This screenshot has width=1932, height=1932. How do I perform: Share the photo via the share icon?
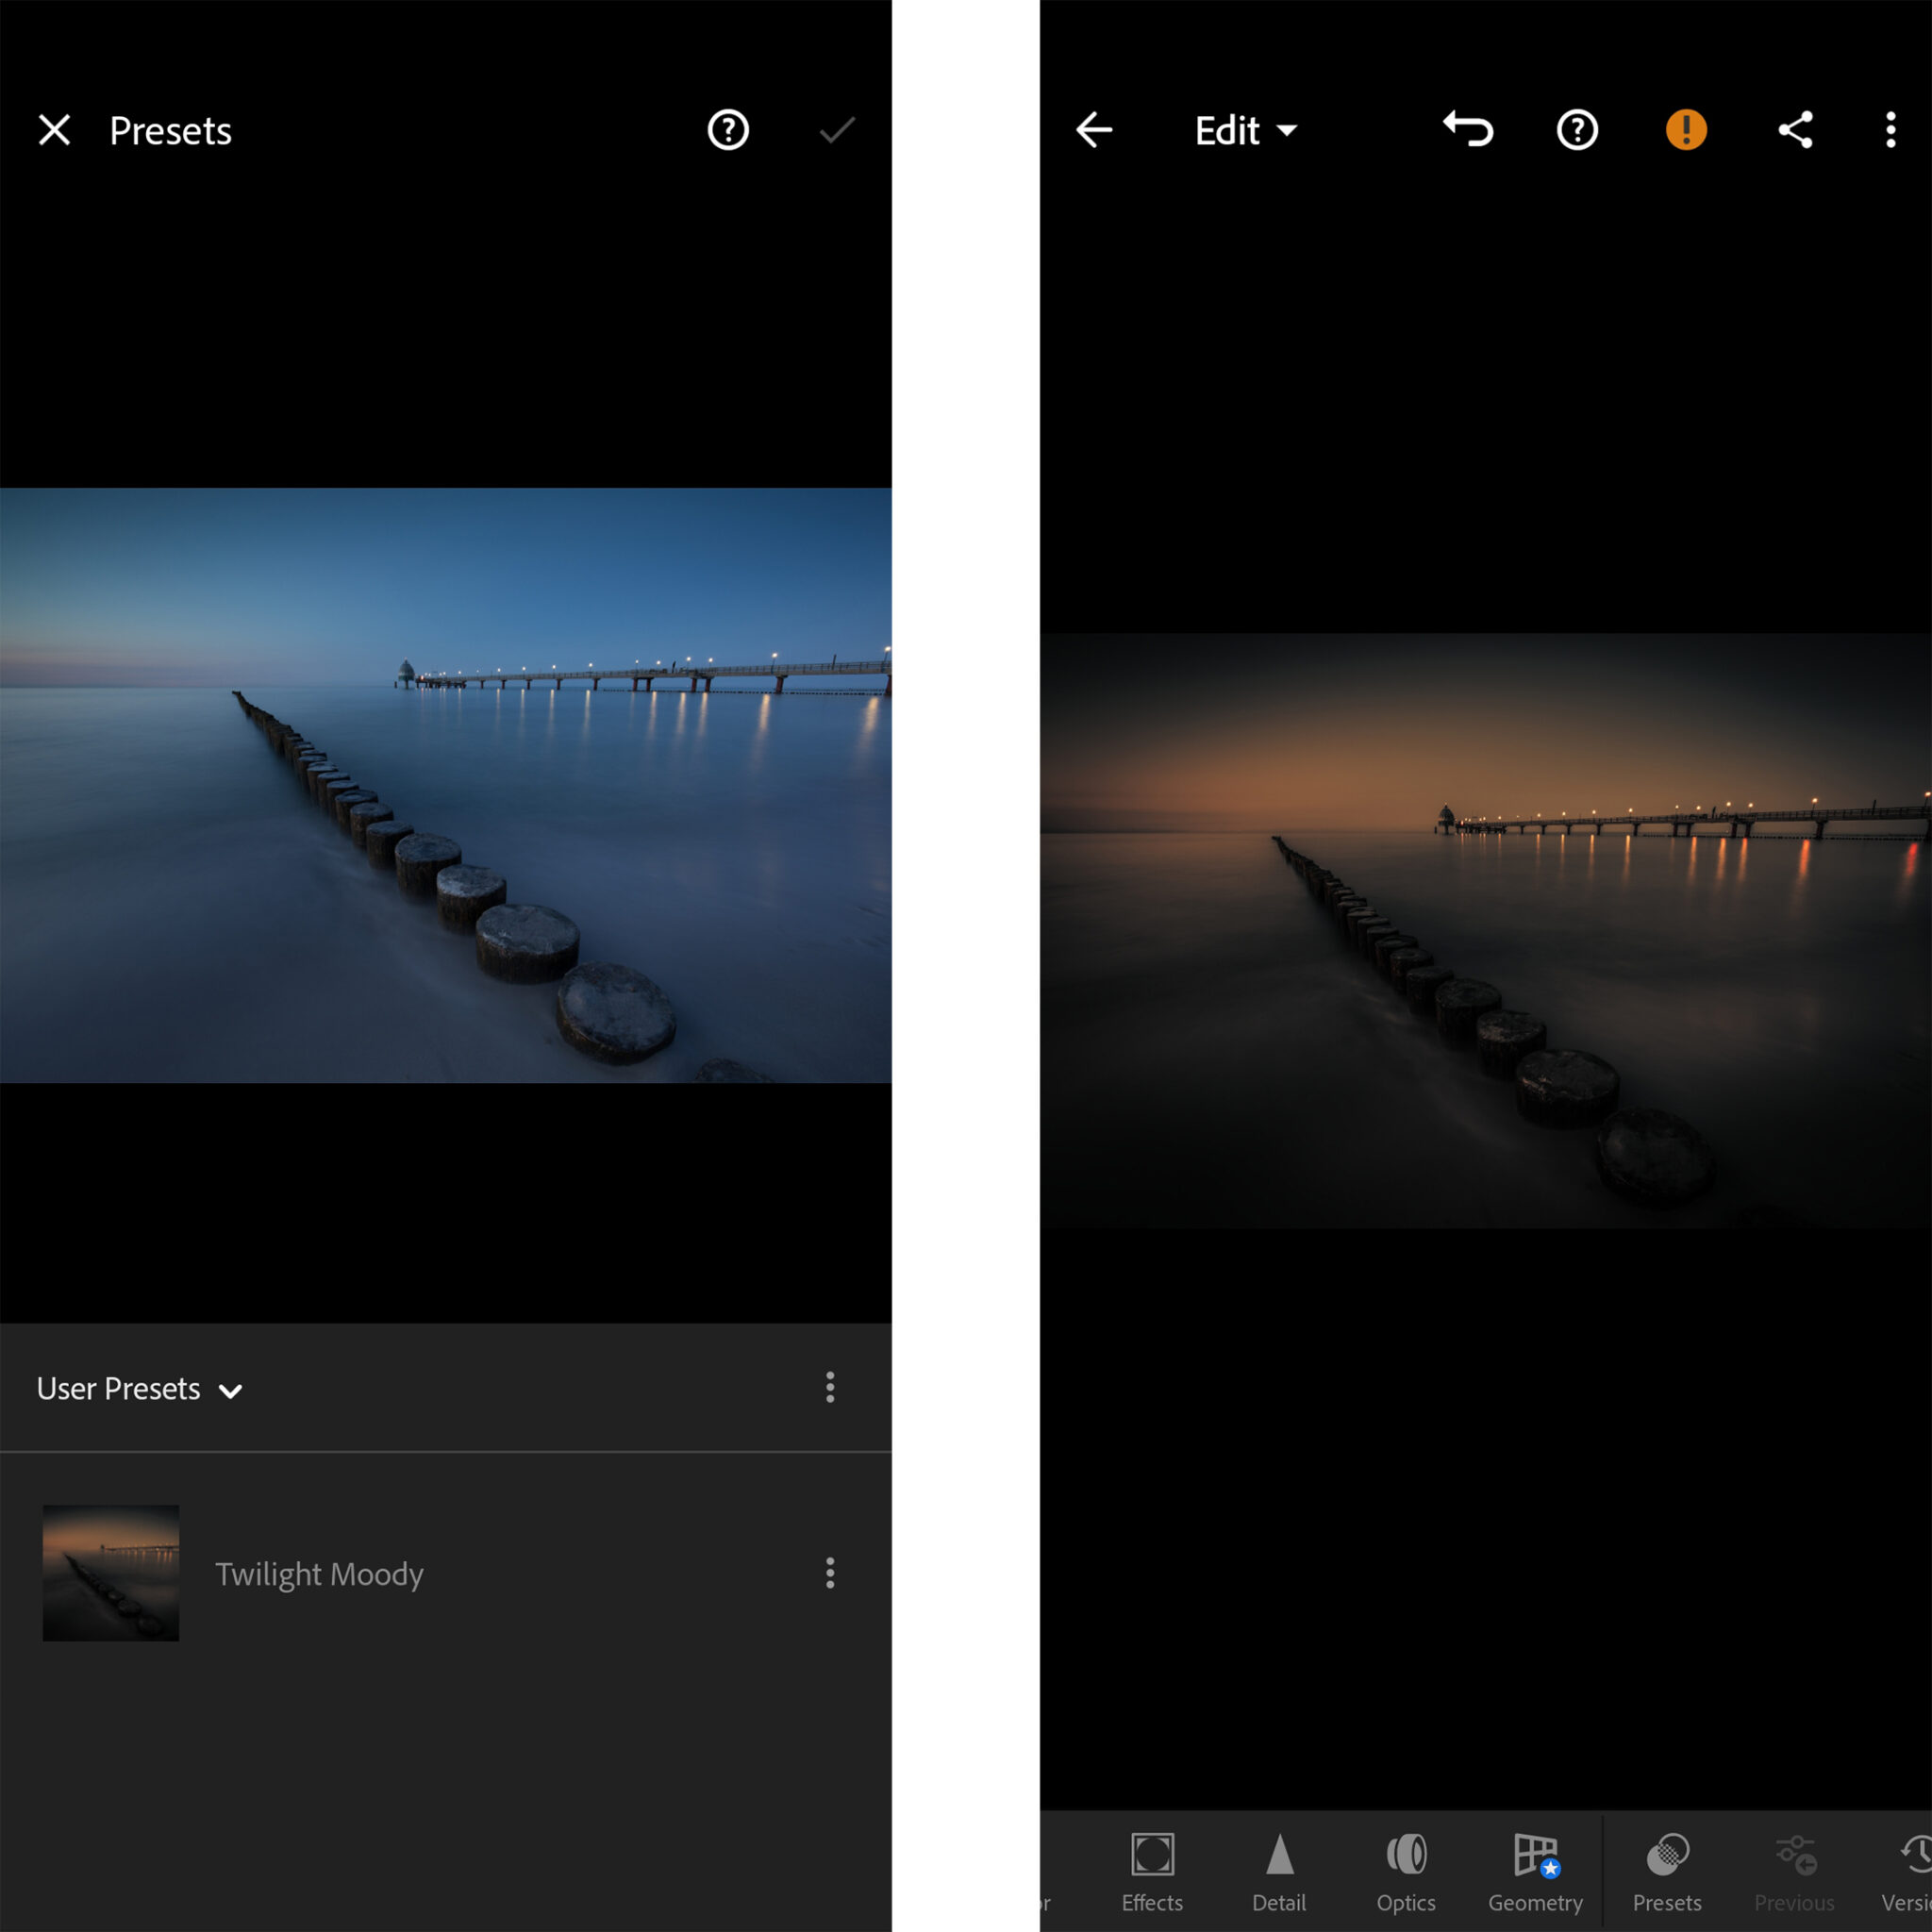click(1795, 130)
